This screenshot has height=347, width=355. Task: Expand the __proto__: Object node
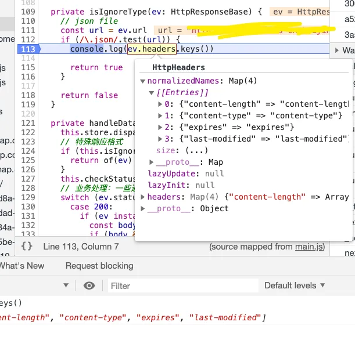[142, 208]
